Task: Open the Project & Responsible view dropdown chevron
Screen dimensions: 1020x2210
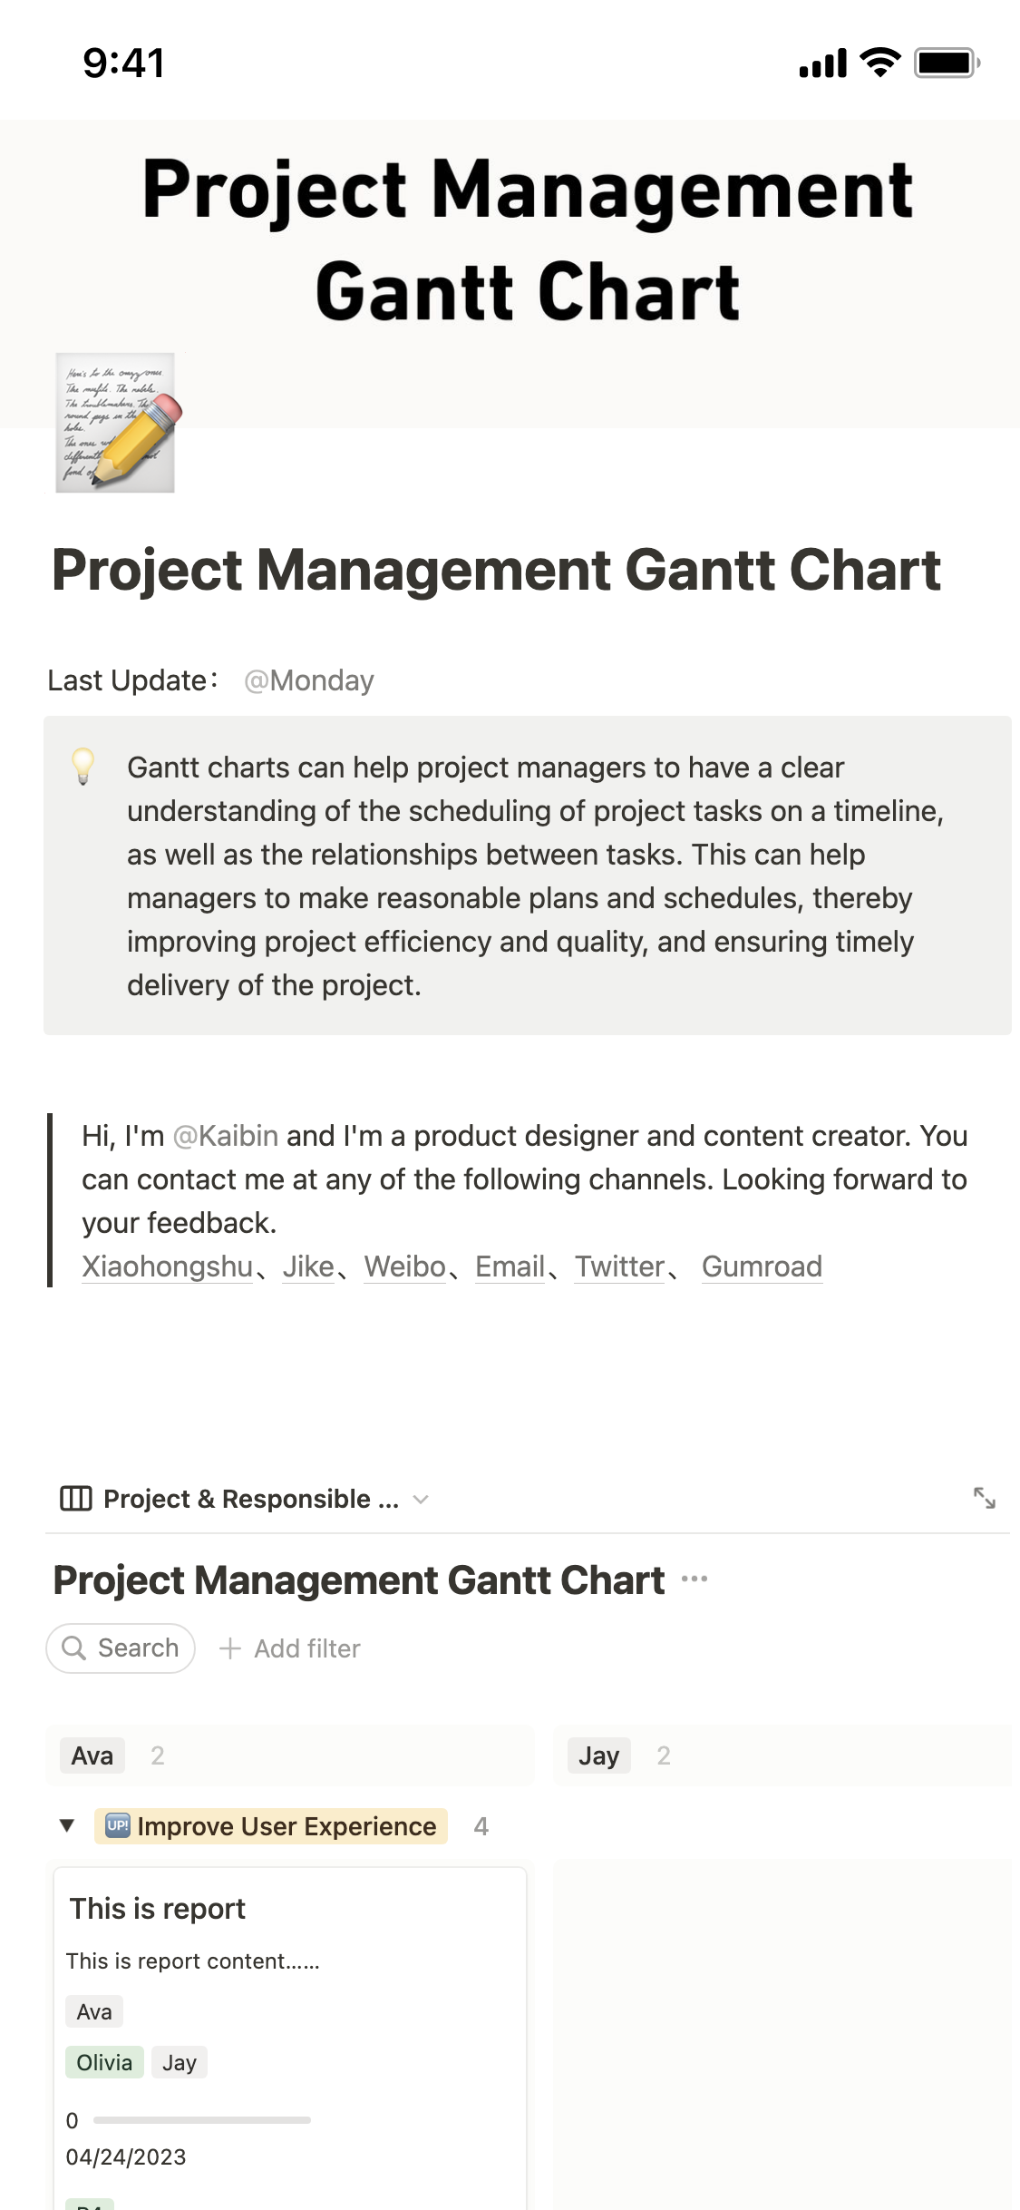Action: [421, 1500]
